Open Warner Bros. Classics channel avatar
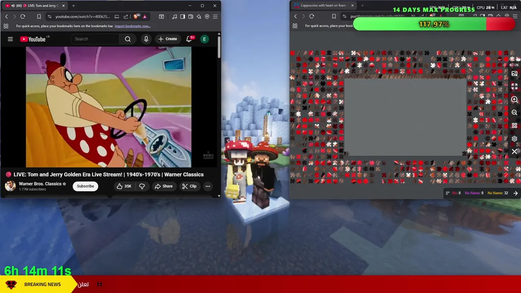The image size is (521, 293). coord(10,186)
